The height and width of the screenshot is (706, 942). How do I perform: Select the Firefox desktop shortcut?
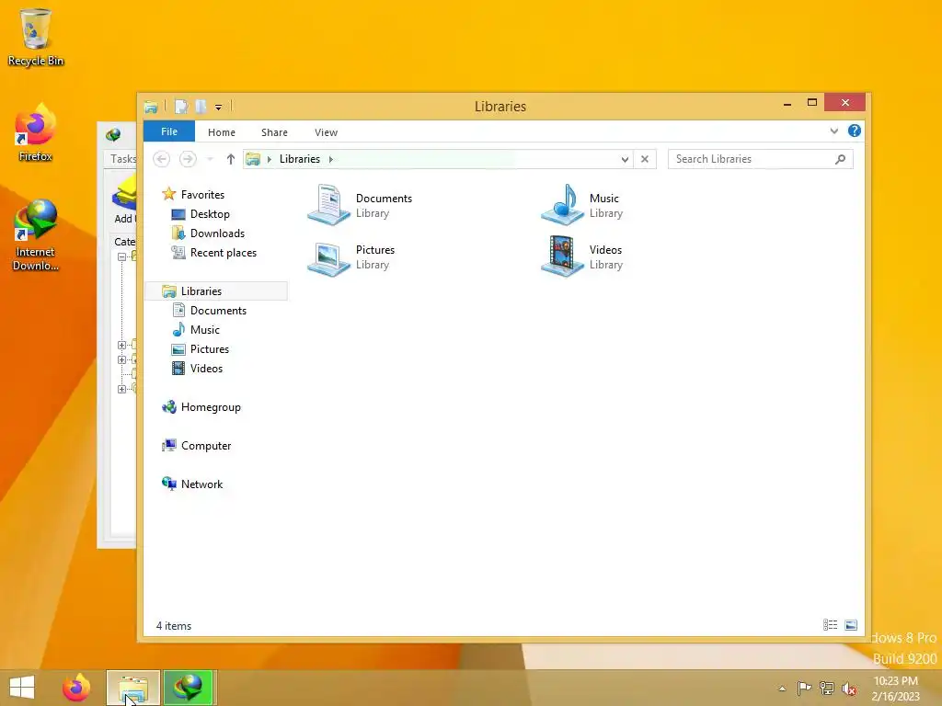tap(36, 133)
